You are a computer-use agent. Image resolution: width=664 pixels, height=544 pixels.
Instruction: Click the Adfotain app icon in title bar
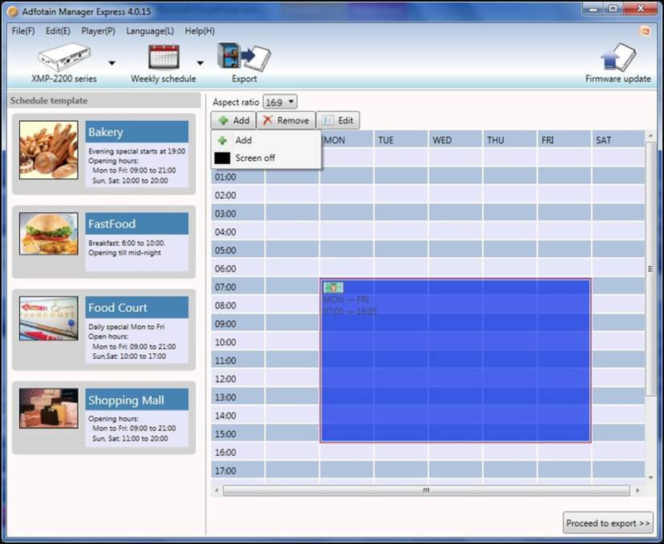coord(13,12)
